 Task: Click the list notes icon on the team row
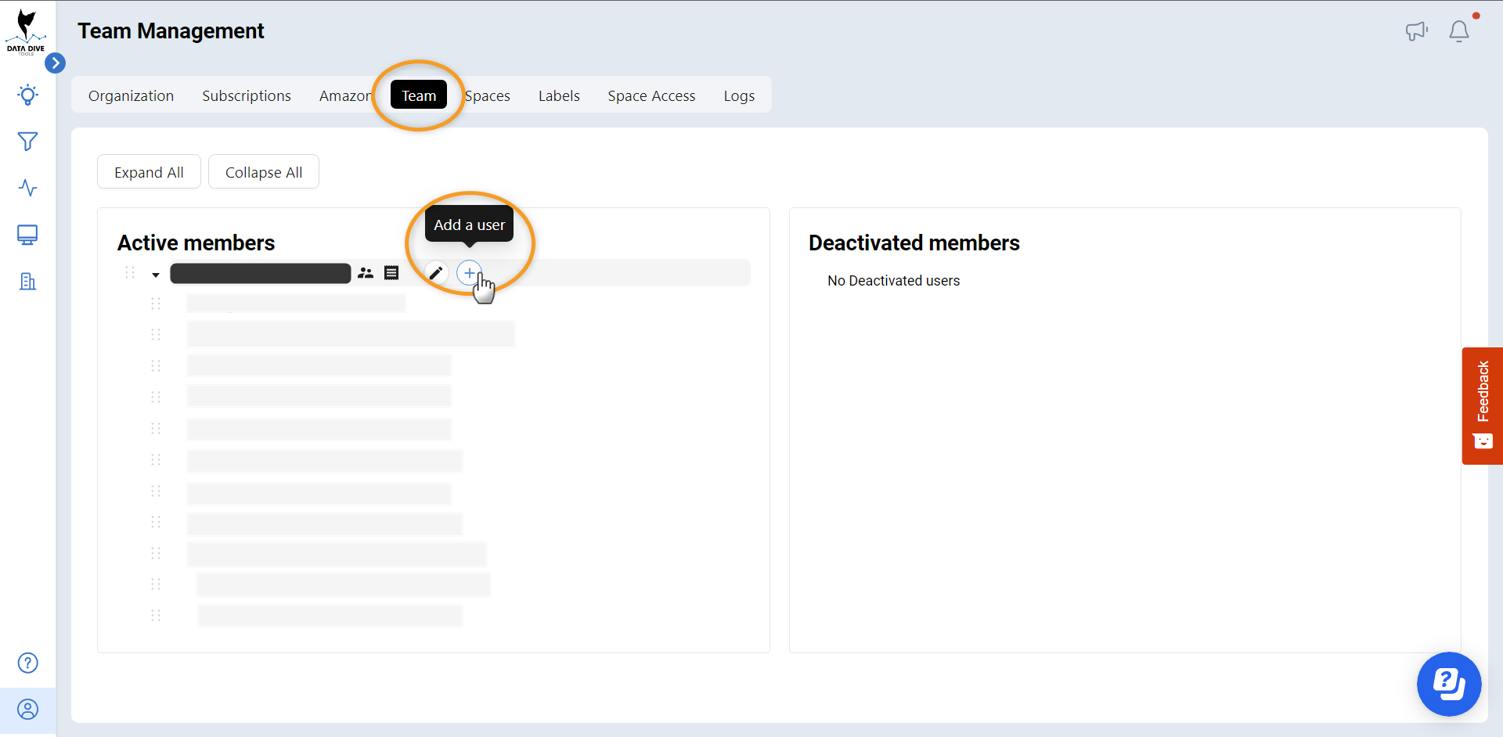[391, 273]
